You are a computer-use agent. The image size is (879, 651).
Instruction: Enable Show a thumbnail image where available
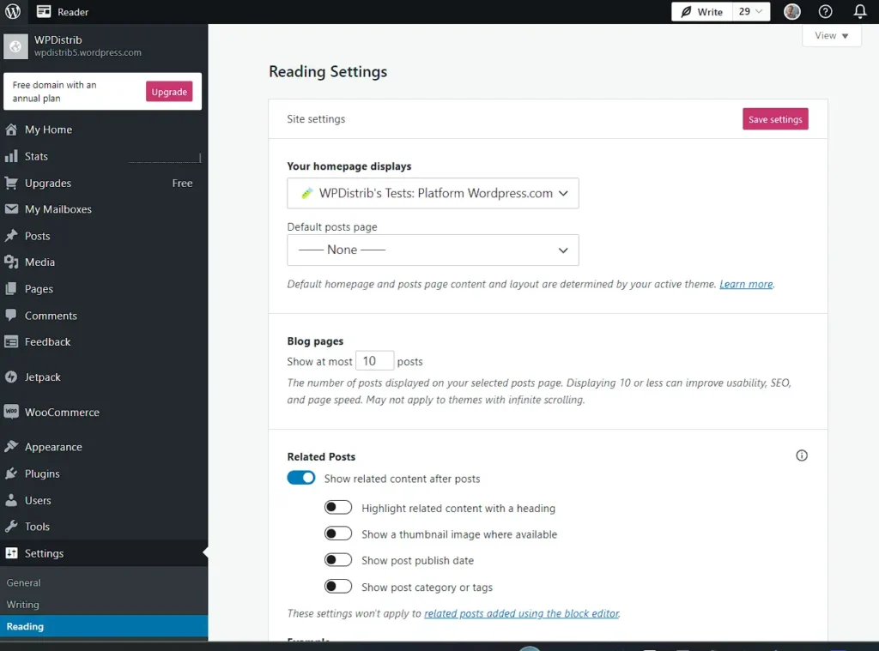[x=338, y=533]
